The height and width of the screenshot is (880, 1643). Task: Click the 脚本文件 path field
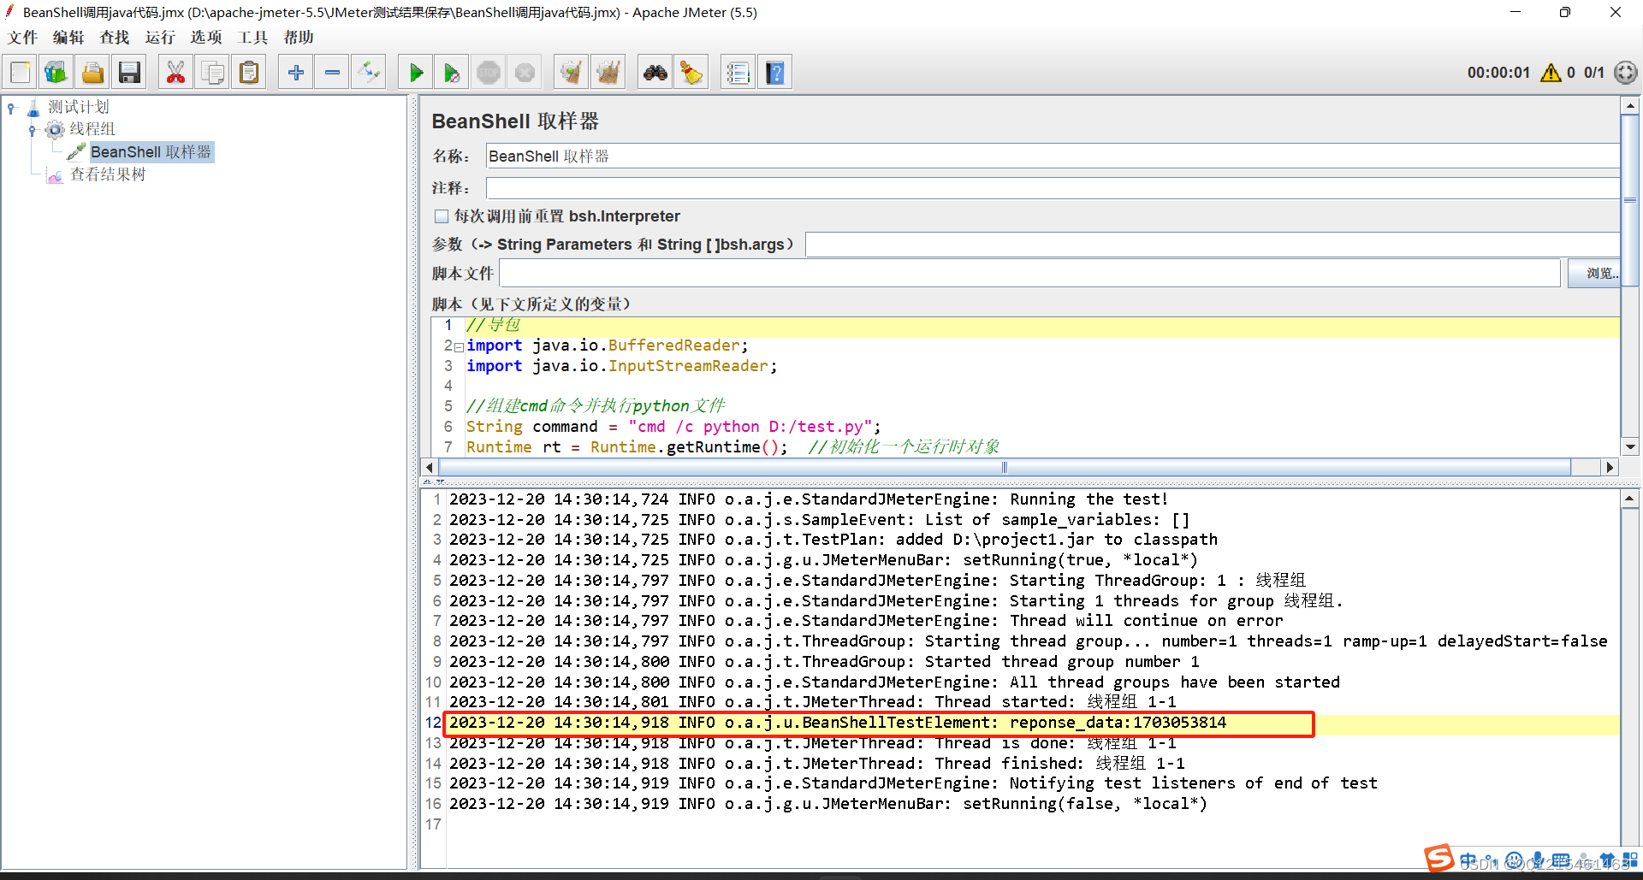[1029, 274]
